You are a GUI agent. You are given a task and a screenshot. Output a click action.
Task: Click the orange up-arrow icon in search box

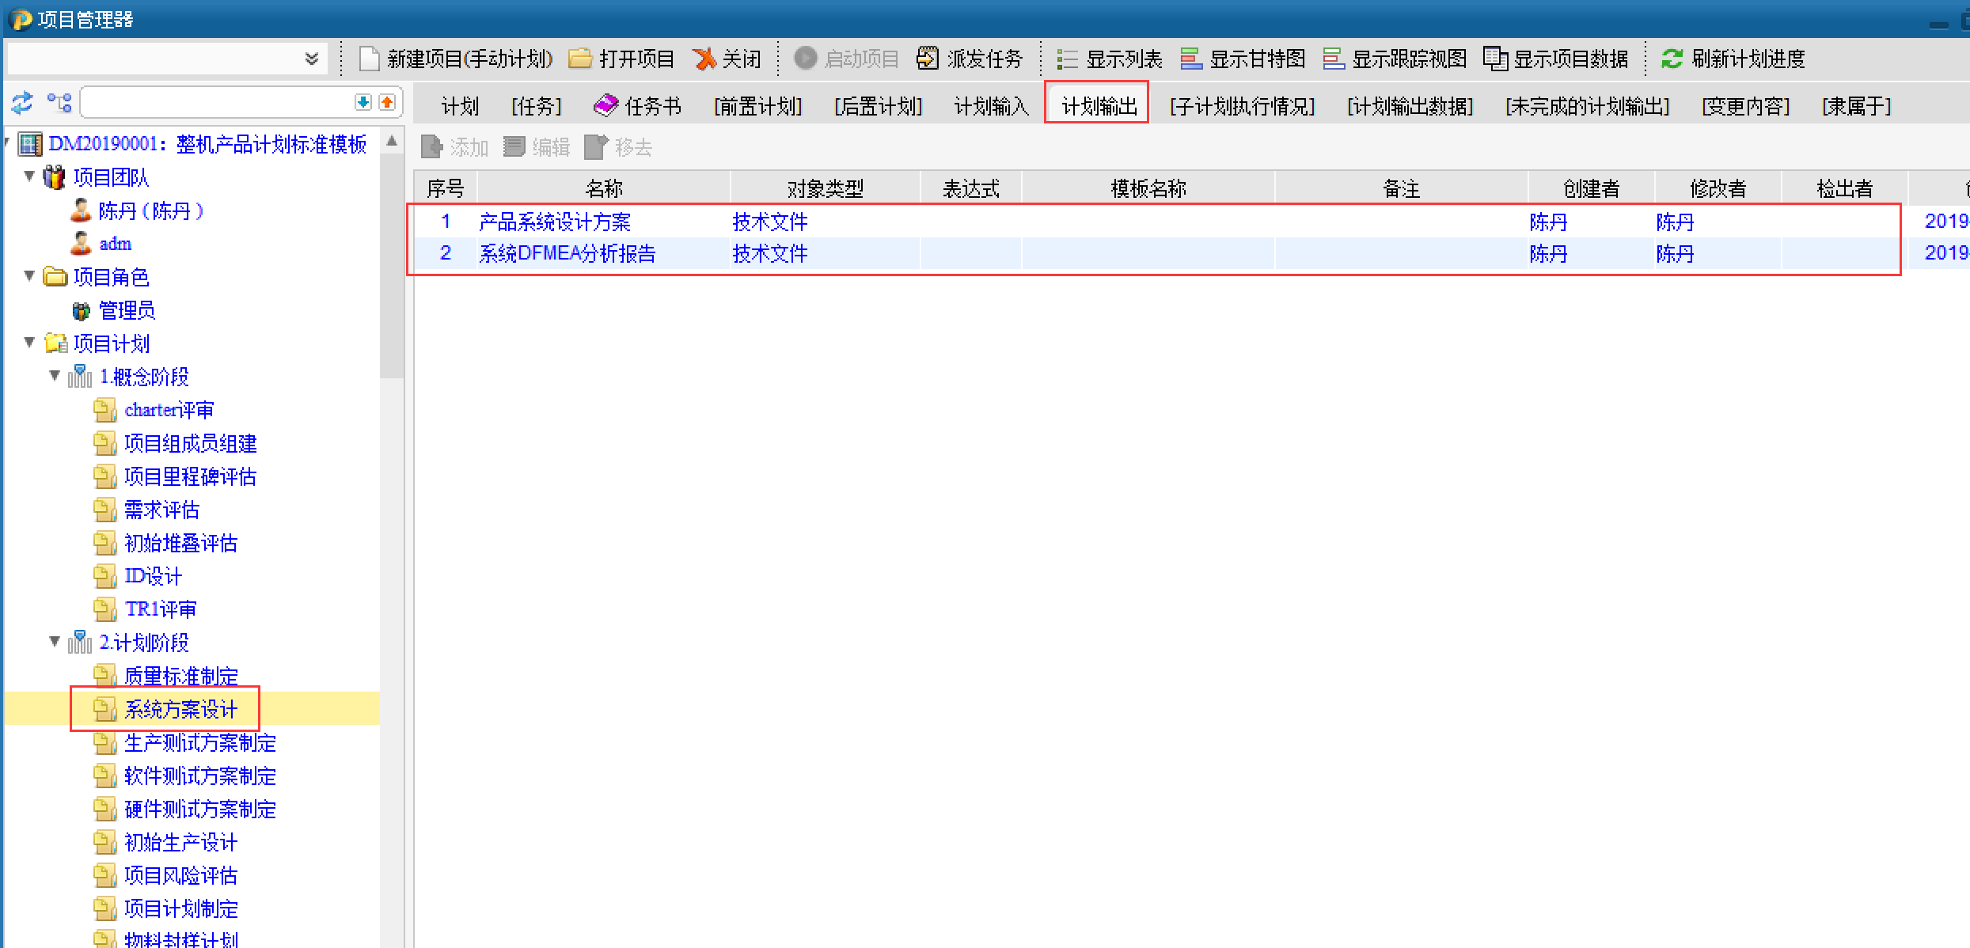(387, 102)
